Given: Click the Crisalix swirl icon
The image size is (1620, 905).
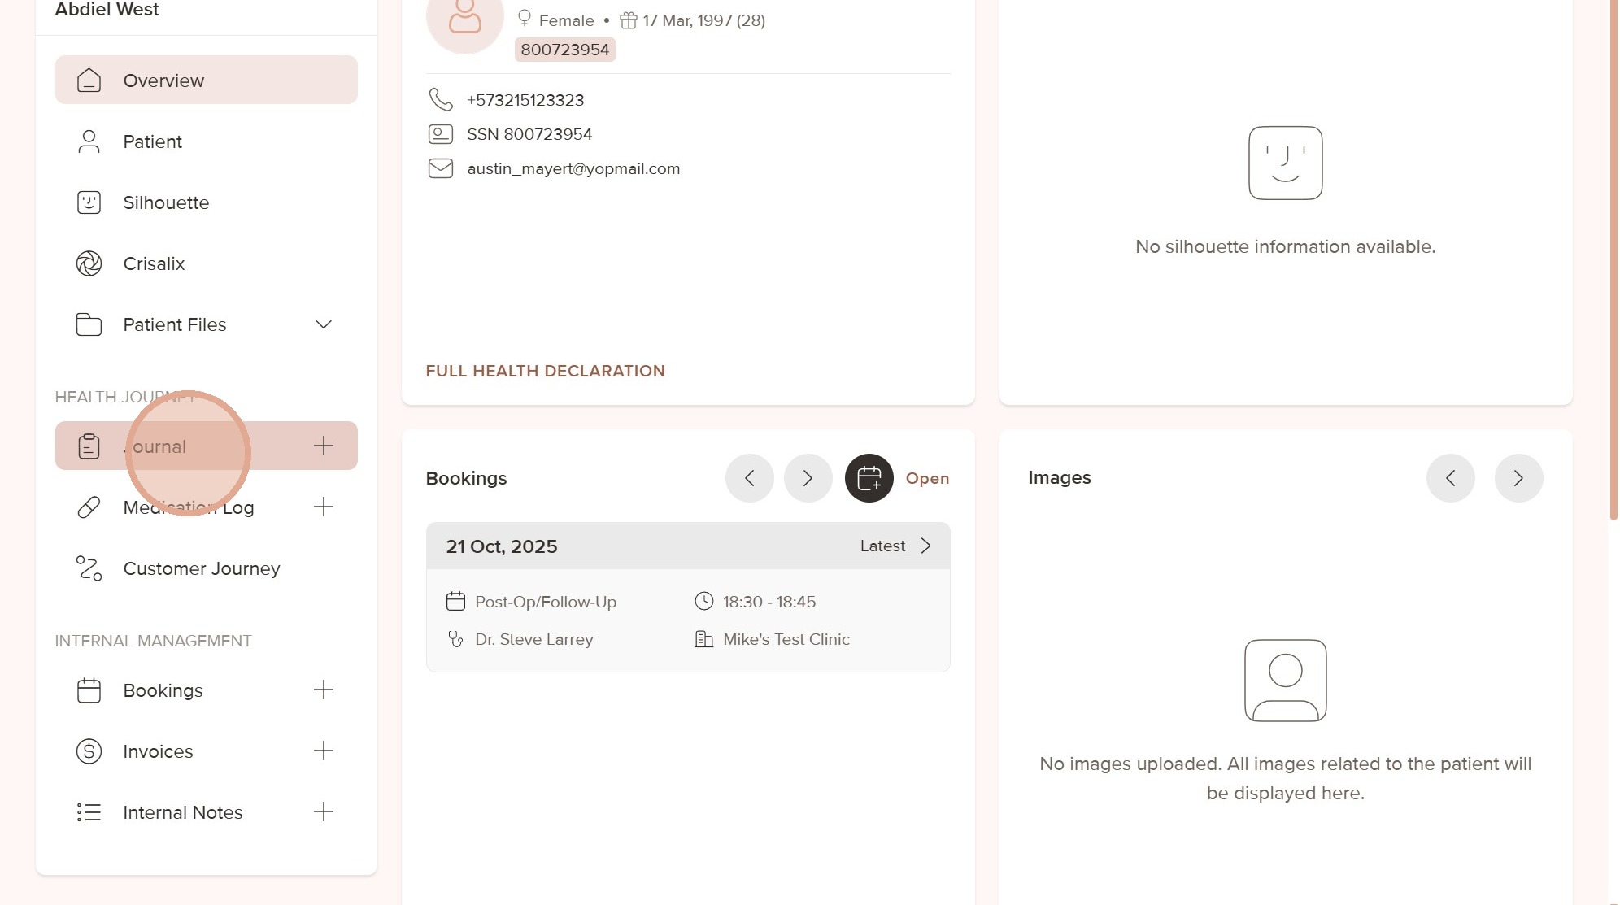Looking at the screenshot, I should pos(89,263).
